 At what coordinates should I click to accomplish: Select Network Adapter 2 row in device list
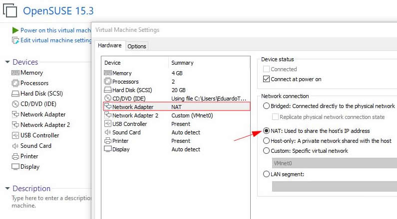tap(135, 115)
